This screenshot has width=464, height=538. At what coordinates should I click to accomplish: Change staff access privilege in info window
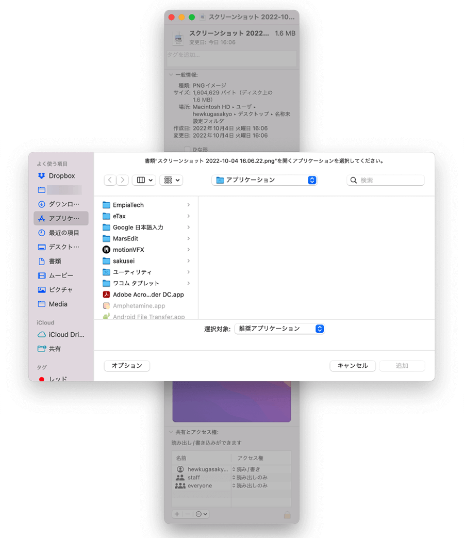click(250, 477)
